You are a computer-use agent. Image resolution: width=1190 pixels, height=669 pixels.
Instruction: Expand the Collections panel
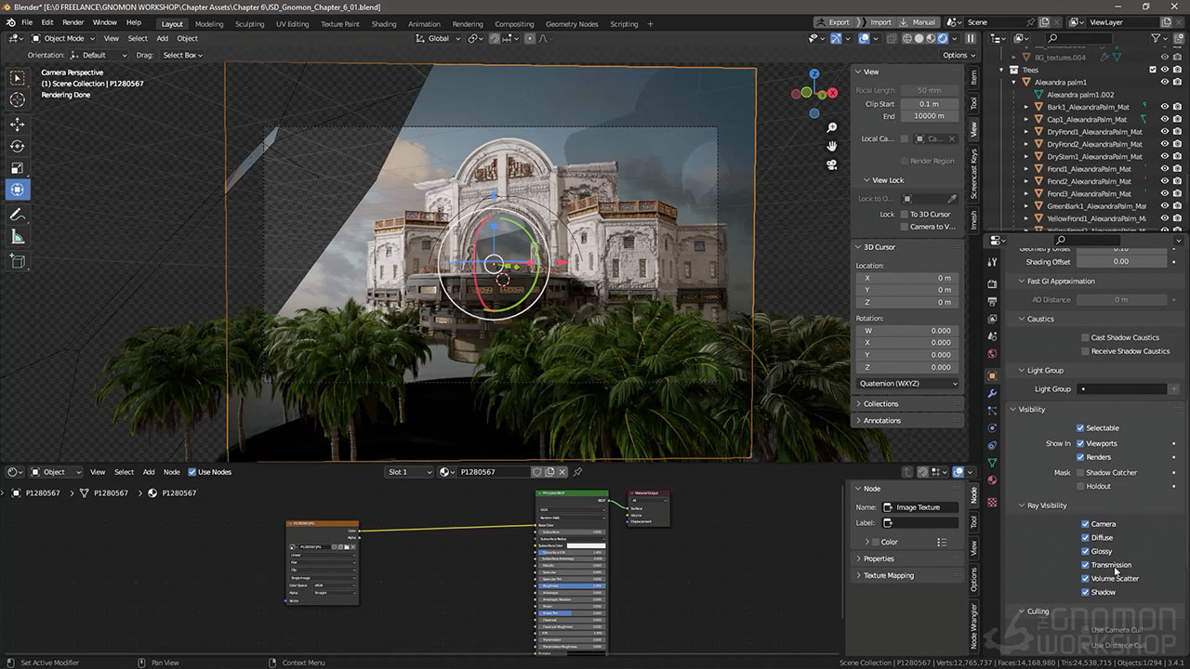[x=880, y=403]
